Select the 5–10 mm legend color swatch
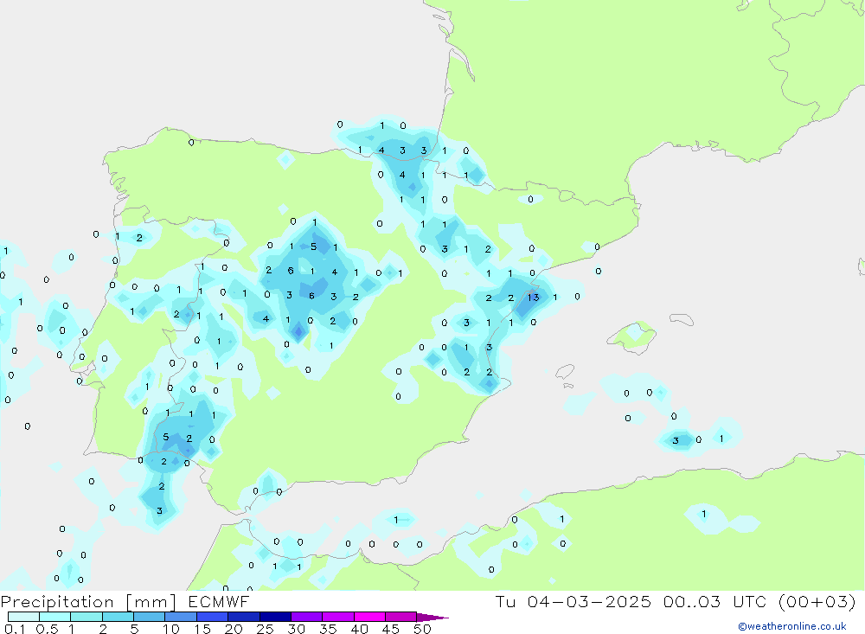 [149, 617]
